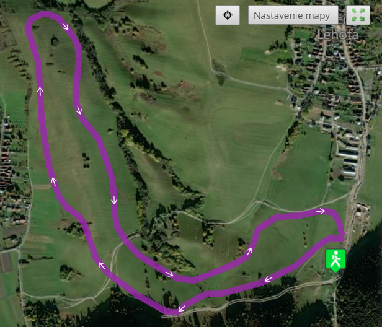Click the arrow pointing up-right toward the eastern loop
Screen dimensions: 382x327
(249, 251)
